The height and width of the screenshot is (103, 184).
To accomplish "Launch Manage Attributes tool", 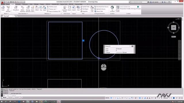I will pos(28,9).
